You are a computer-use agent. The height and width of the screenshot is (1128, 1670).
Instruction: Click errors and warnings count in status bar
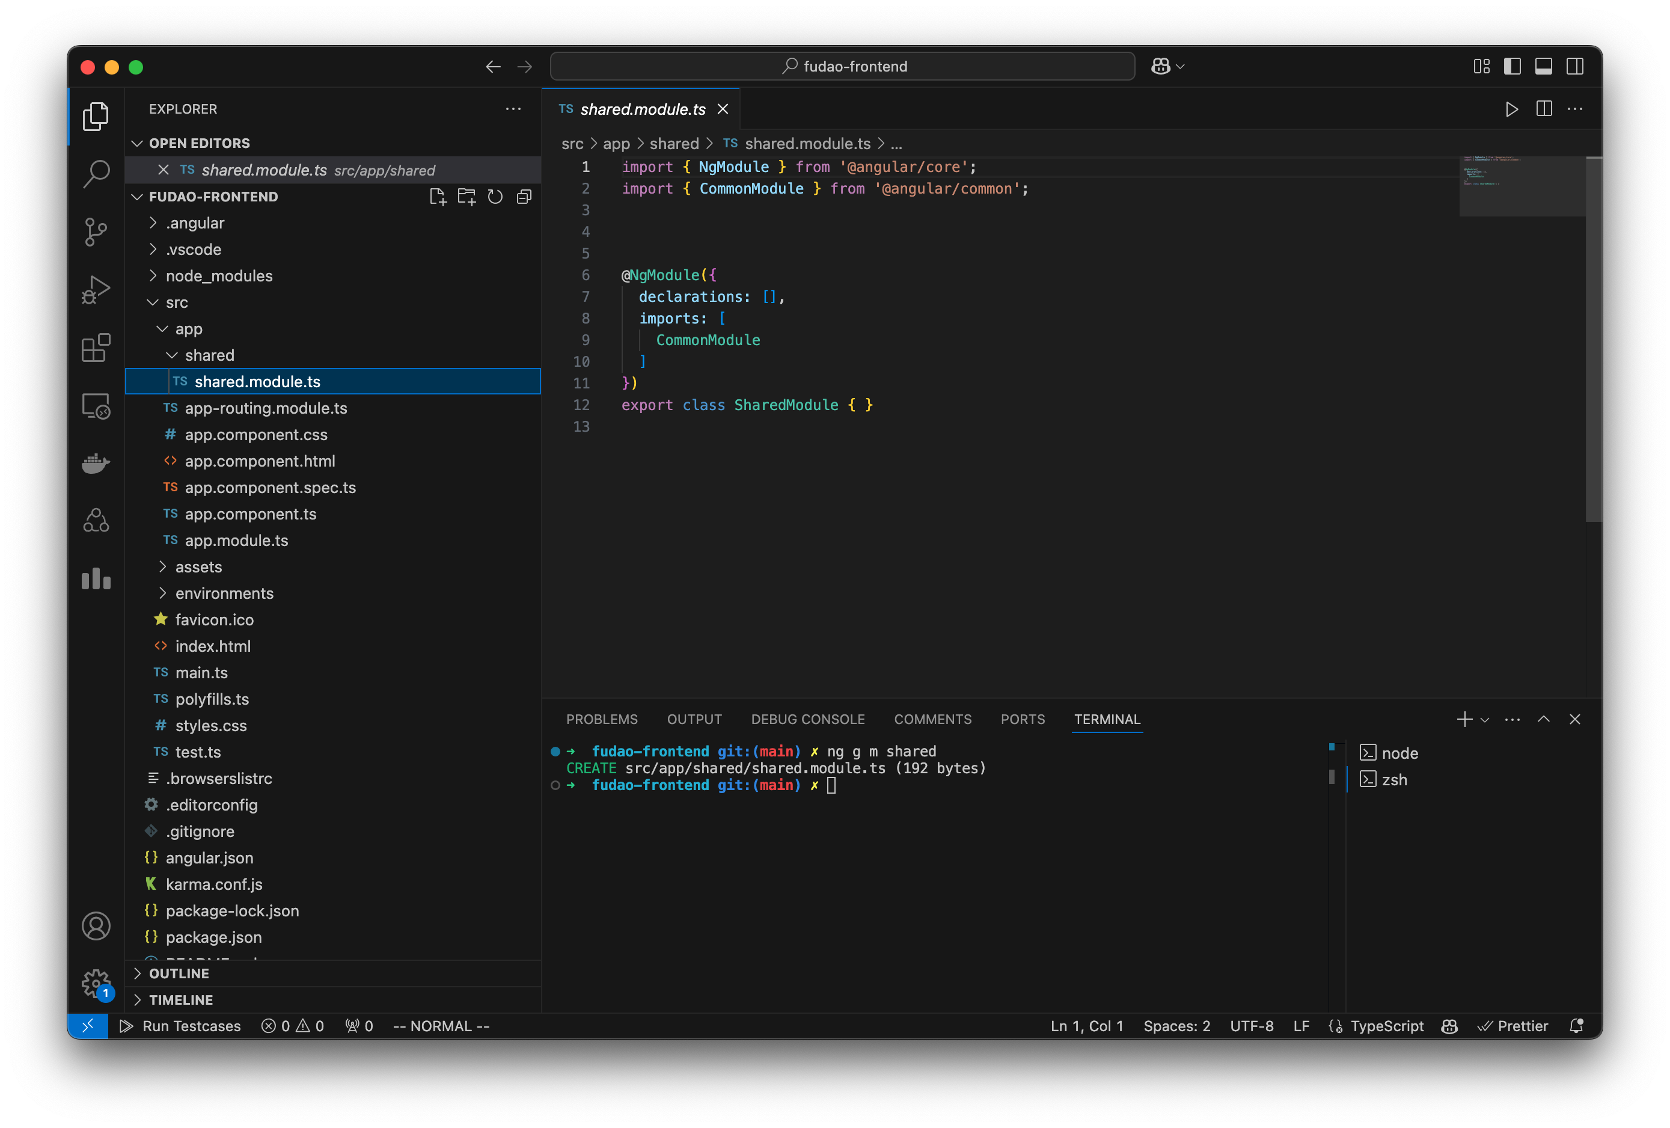(x=293, y=1026)
